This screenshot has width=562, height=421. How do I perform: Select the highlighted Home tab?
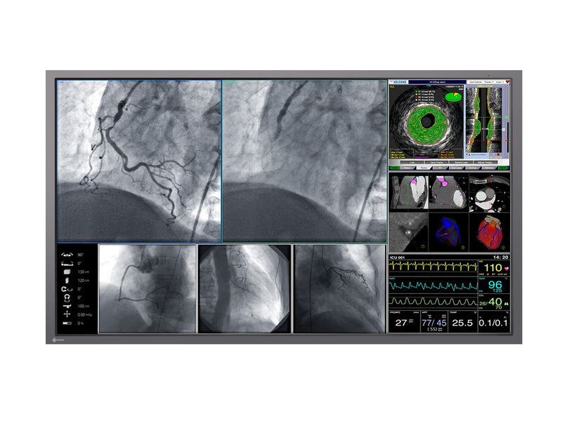424,168
